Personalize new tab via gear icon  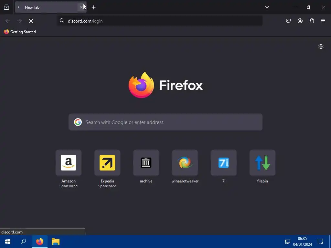tap(321, 46)
